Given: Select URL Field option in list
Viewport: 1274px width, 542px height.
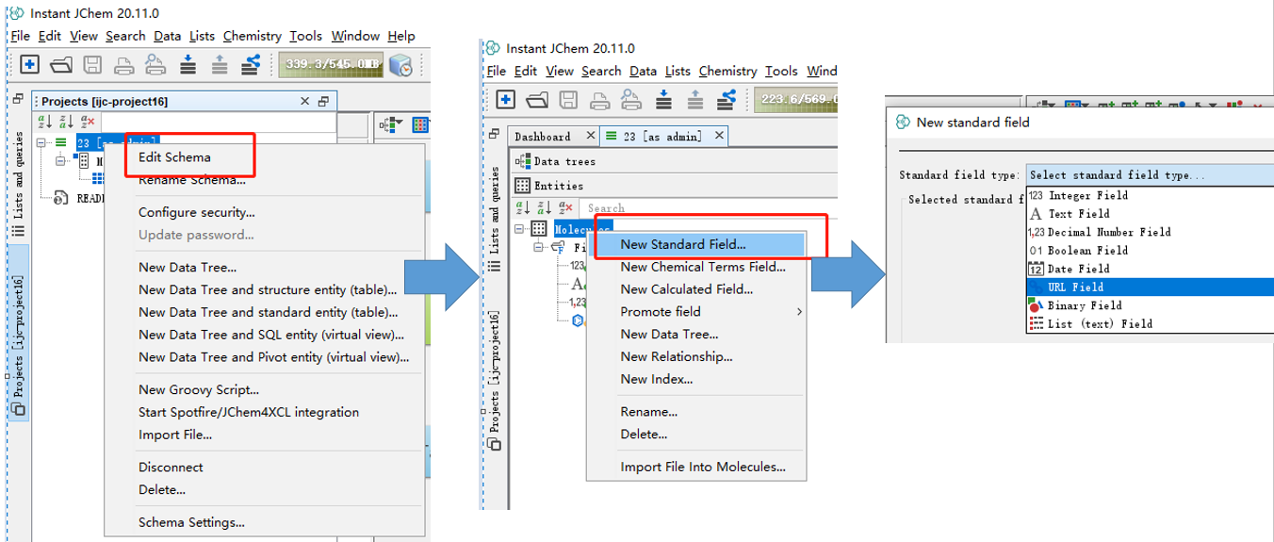Looking at the screenshot, I should [1075, 287].
